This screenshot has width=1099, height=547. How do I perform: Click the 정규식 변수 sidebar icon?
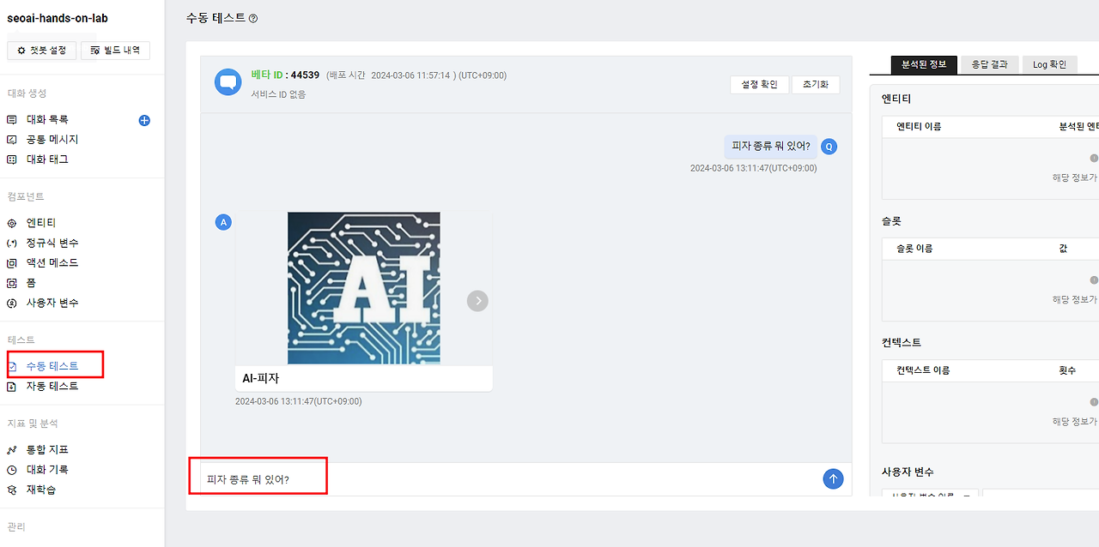12,243
